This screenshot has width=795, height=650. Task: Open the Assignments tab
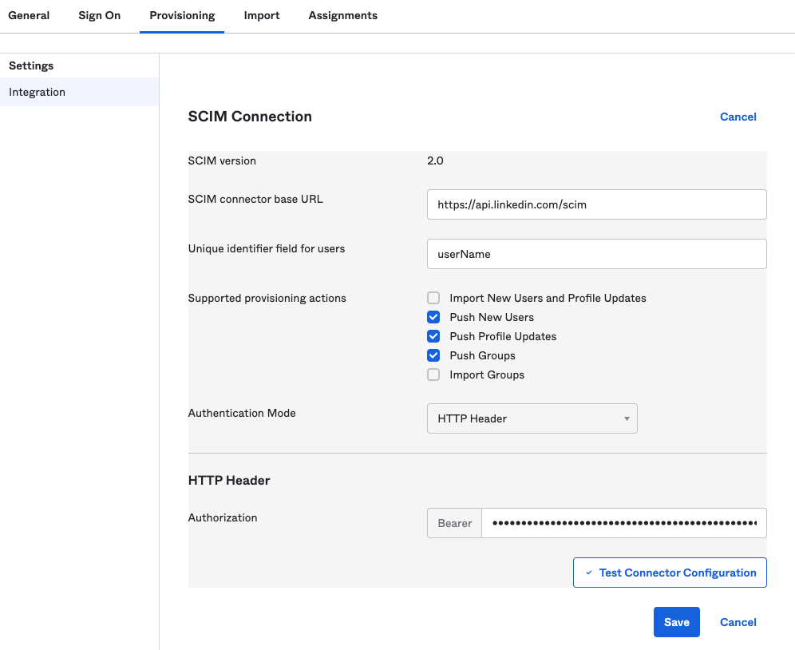[342, 15]
